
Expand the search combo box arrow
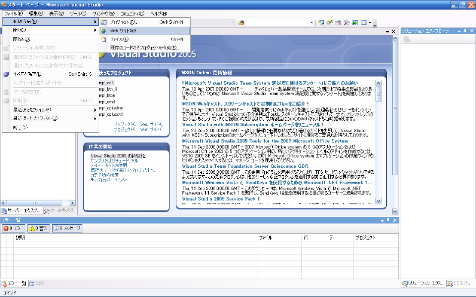[x=312, y=23]
